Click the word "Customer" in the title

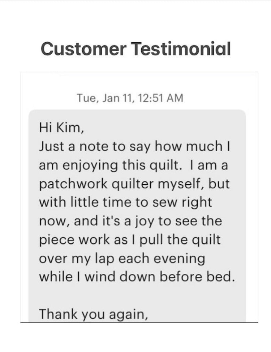[83, 49]
